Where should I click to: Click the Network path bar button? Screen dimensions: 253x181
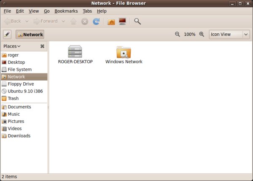[30, 35]
